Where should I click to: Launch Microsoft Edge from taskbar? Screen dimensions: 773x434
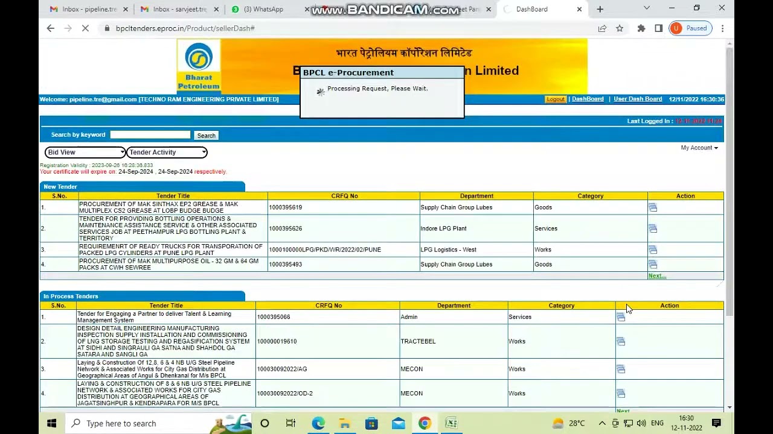pos(318,423)
